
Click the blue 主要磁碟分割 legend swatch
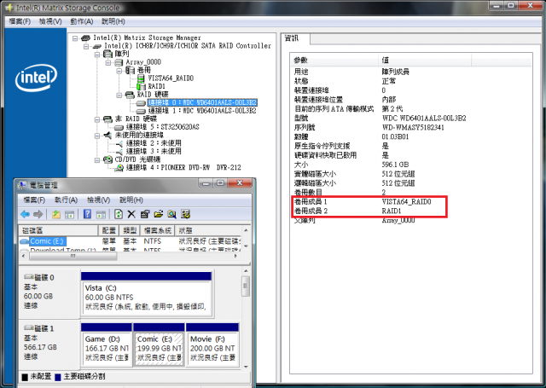(58, 377)
